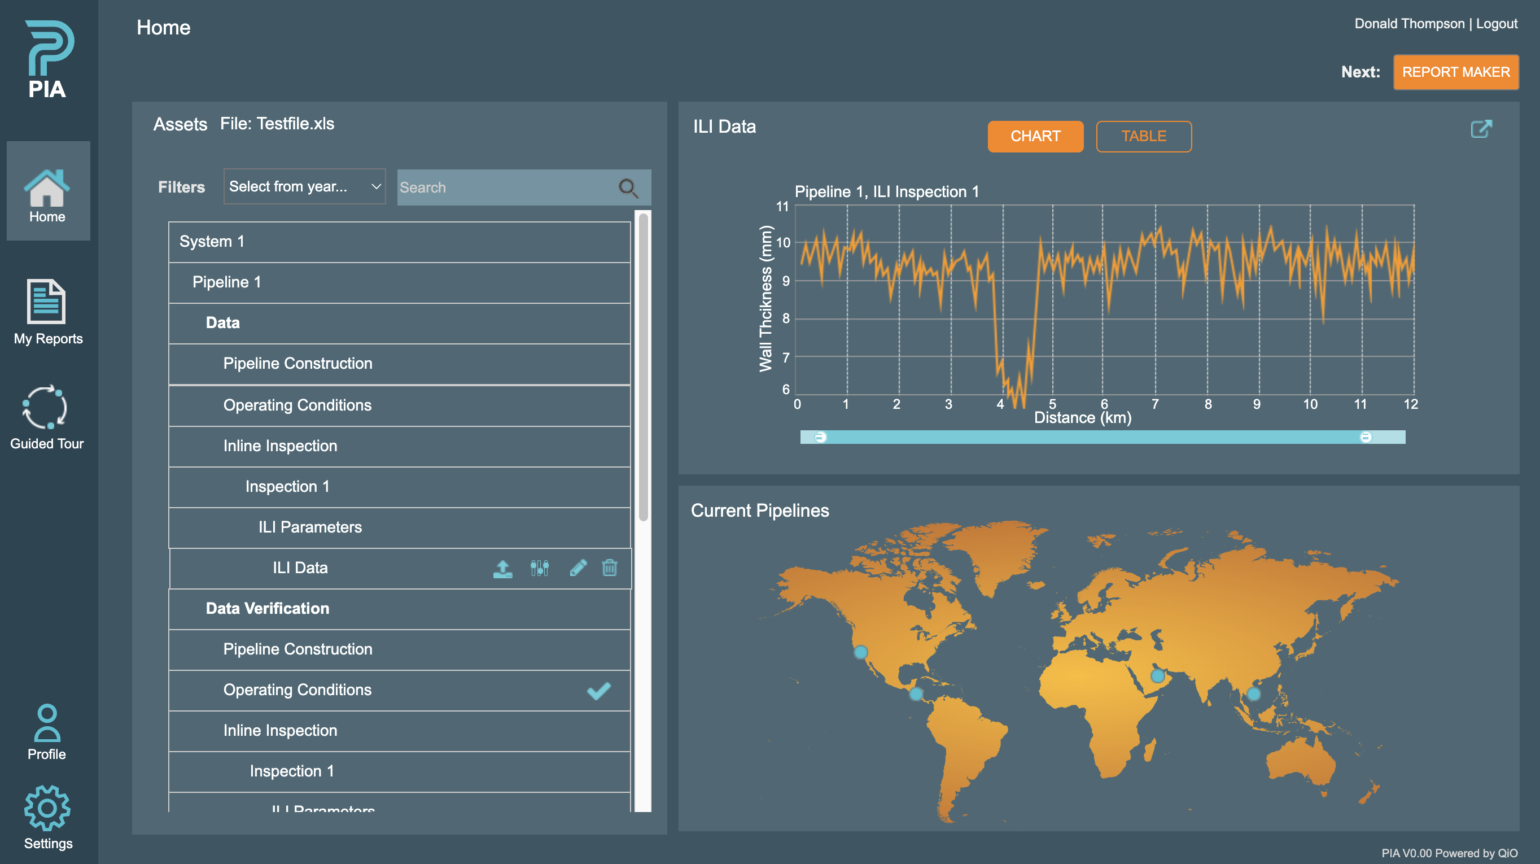Select Pipeline Construction under Data
The image size is (1540, 864).
point(298,363)
